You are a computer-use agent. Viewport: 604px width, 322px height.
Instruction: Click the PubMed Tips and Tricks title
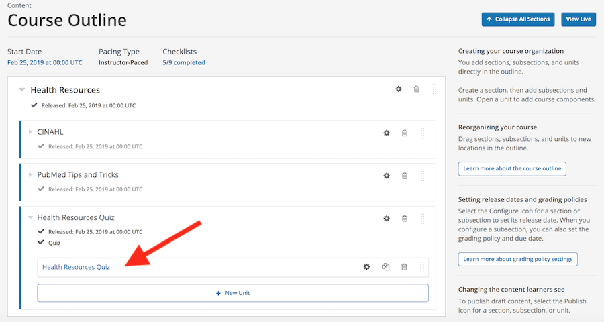(78, 174)
